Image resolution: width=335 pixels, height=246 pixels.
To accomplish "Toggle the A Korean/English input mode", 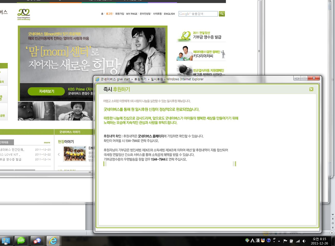I will [x=253, y=240].
